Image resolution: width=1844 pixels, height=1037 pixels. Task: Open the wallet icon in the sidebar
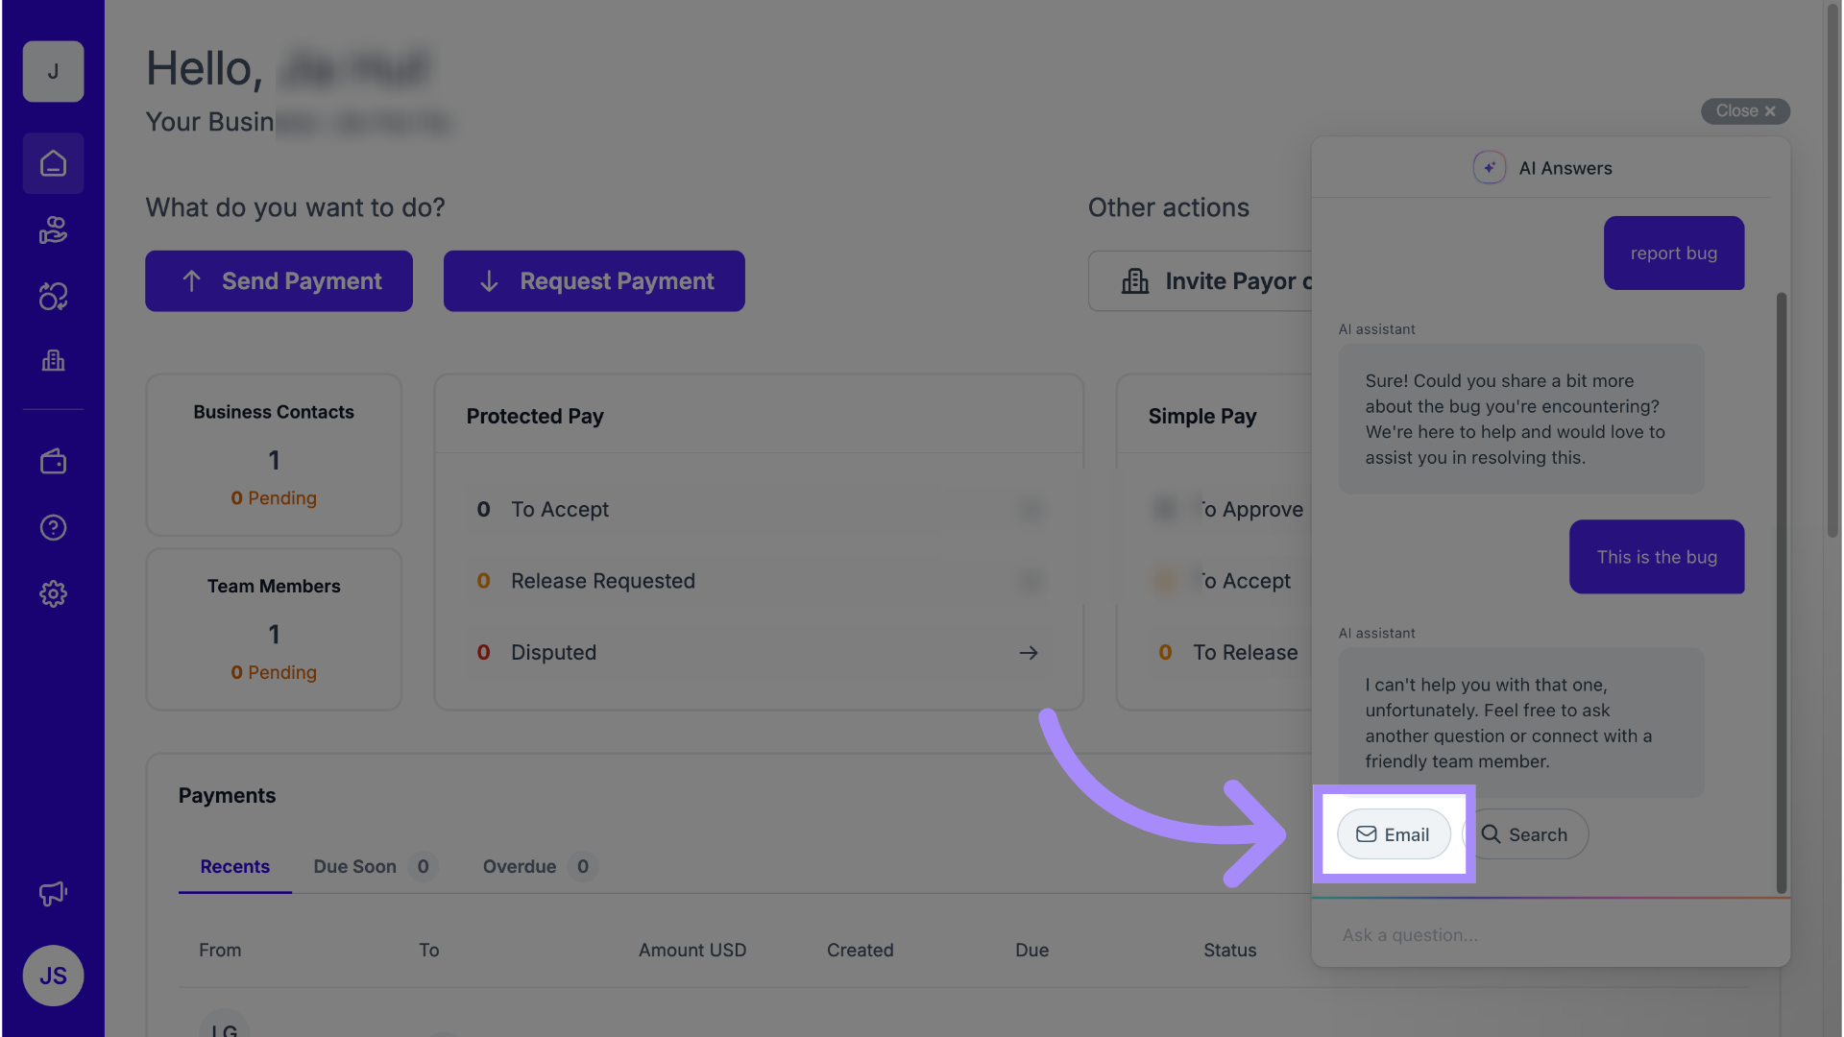pos(53,462)
